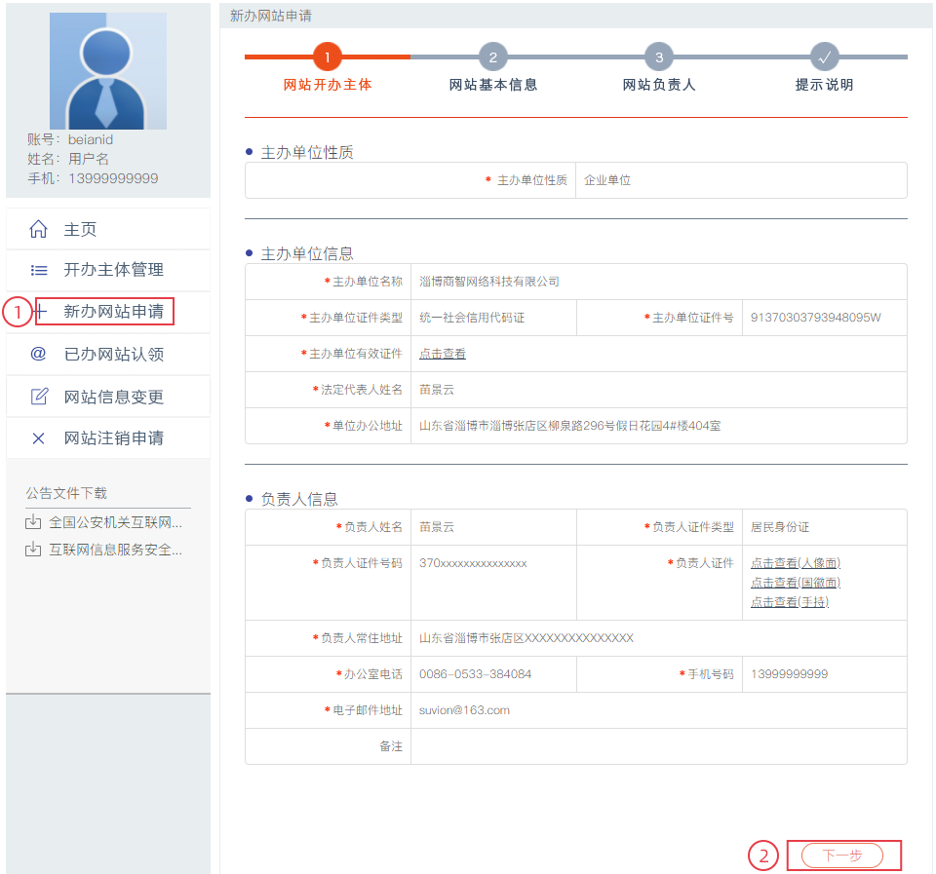
Task: Click step 1 circle in the progress bar
Action: click(x=328, y=57)
